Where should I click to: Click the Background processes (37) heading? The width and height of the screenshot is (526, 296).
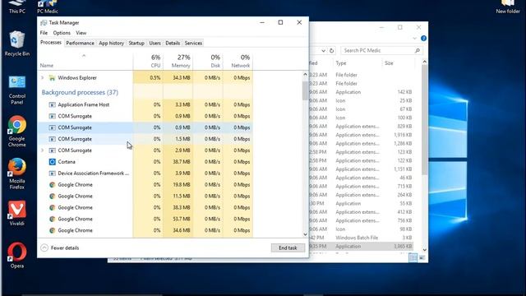(80, 92)
